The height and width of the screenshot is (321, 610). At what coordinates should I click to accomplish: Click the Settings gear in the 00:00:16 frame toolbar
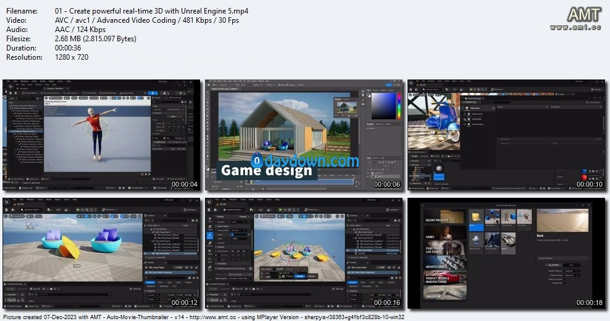[x=387, y=209]
